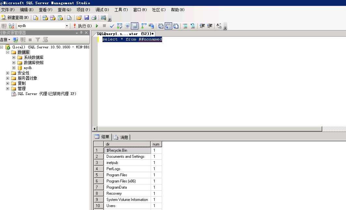Expand the 数据库快照 folder
This screenshot has height=210, width=346.
pyautogui.click(x=14, y=63)
